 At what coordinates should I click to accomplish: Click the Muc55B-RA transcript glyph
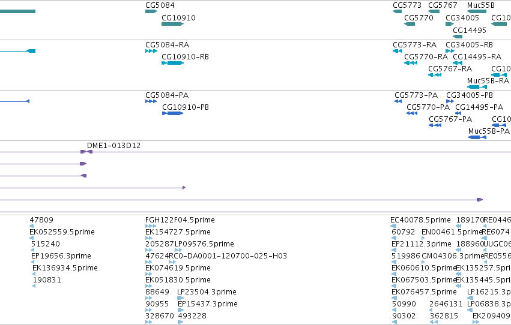point(477,87)
